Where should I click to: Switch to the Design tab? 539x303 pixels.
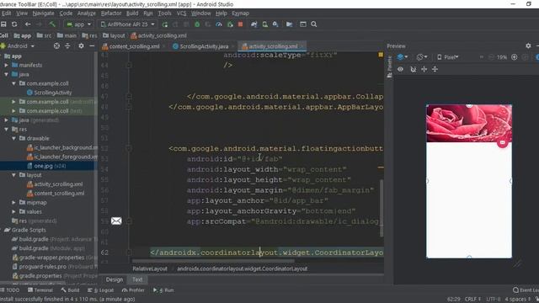(115, 279)
